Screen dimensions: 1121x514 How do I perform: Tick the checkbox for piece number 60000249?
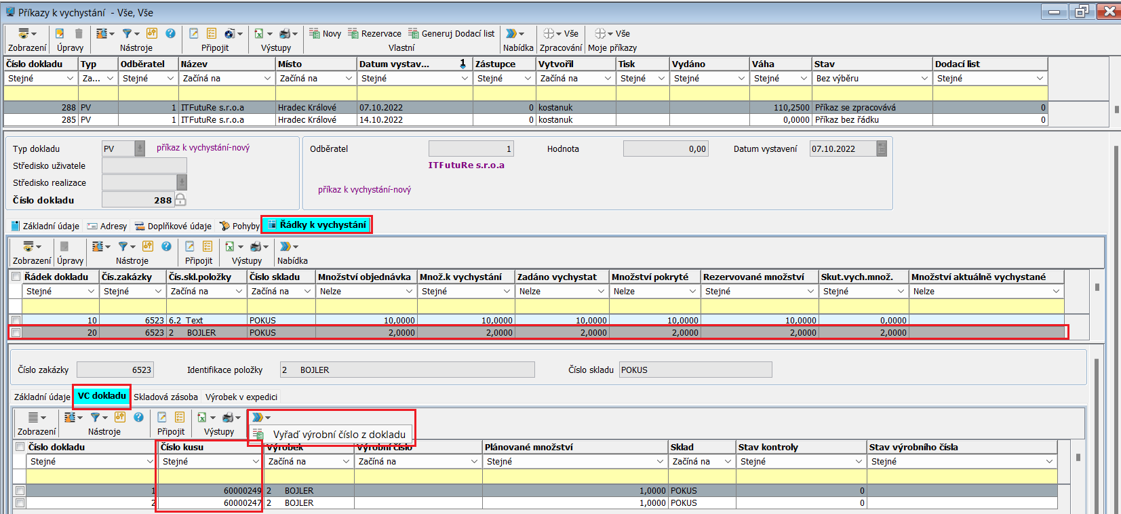tap(20, 490)
